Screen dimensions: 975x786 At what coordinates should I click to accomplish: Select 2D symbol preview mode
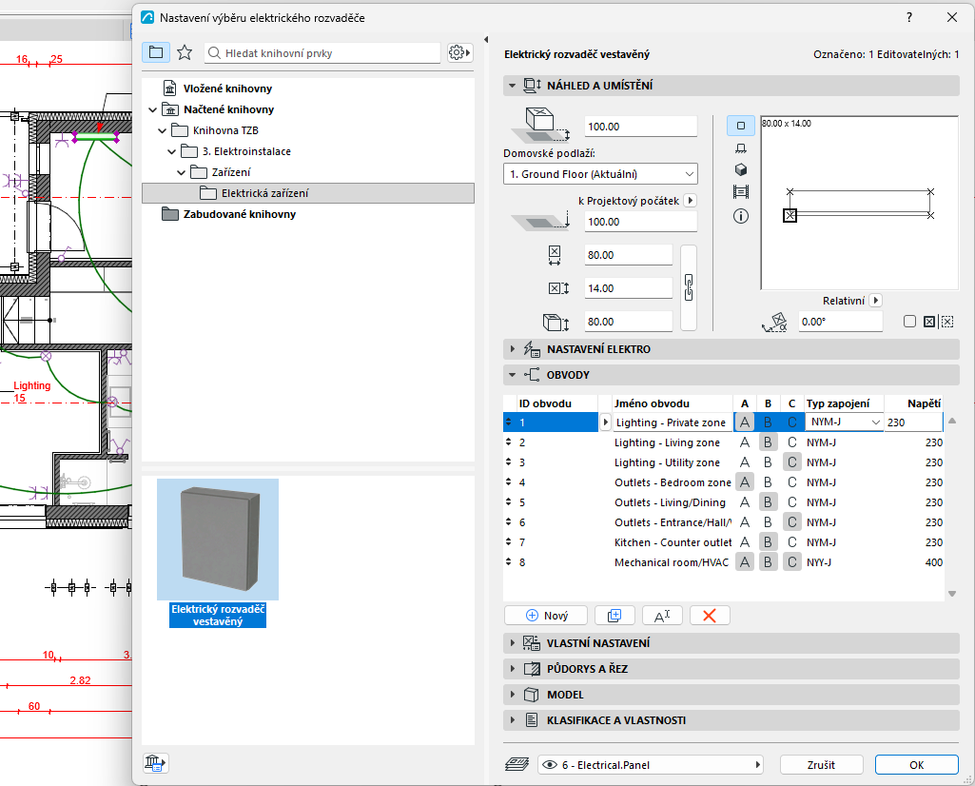741,126
